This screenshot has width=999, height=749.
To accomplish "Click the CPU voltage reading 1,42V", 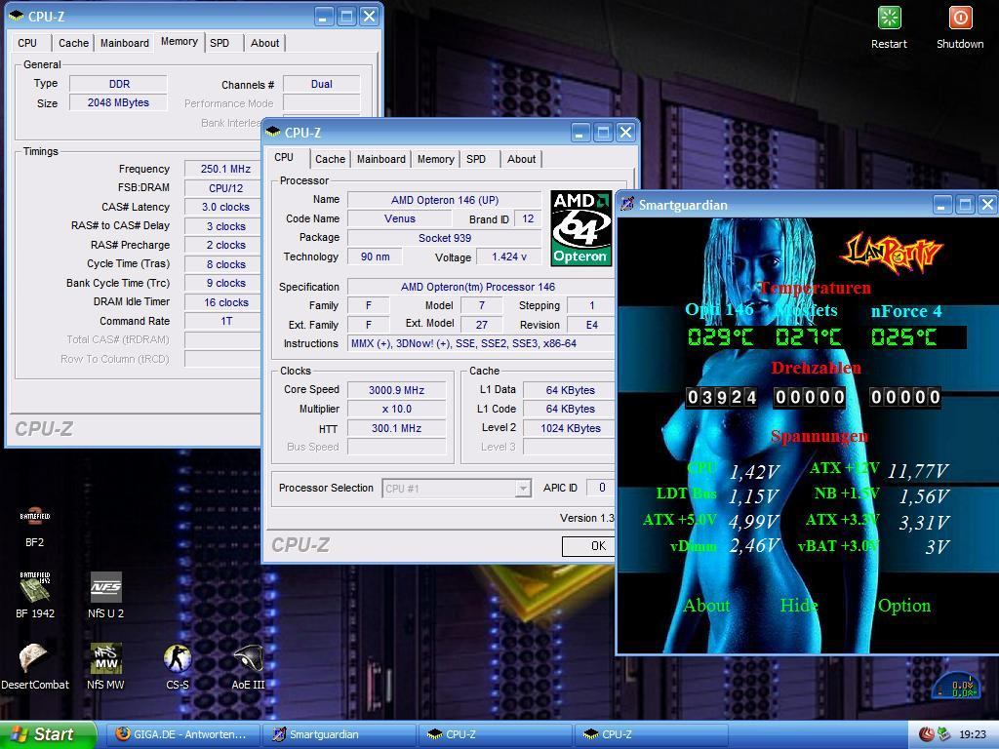I will (x=755, y=472).
